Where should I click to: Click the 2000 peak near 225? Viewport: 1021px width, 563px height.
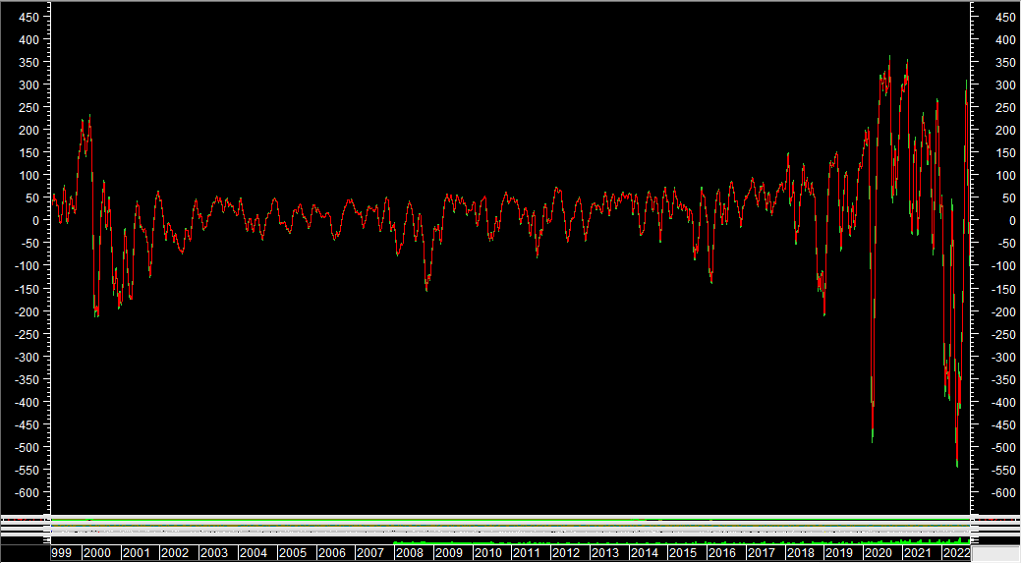(x=88, y=118)
